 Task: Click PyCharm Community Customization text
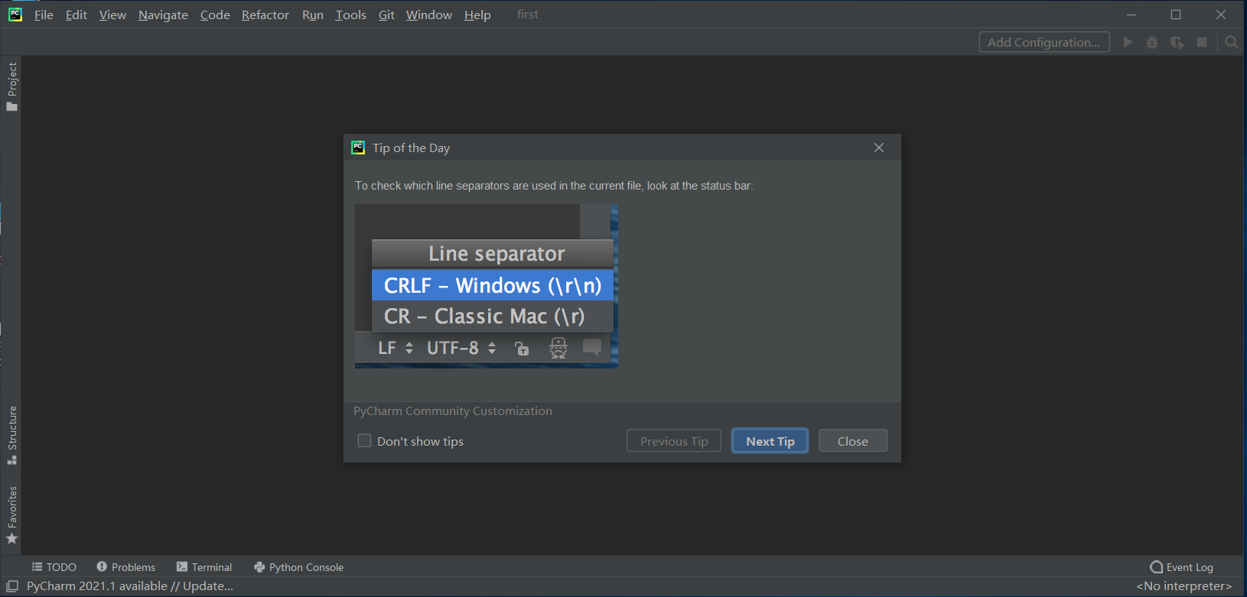(453, 411)
